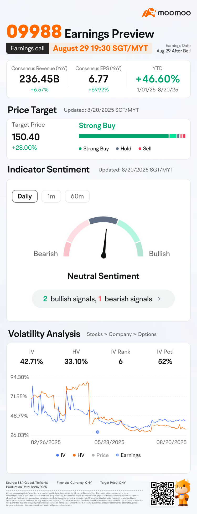This screenshot has height=514, width=197.
Task: Open the Stocks breadcrumb link
Action: tap(95, 334)
